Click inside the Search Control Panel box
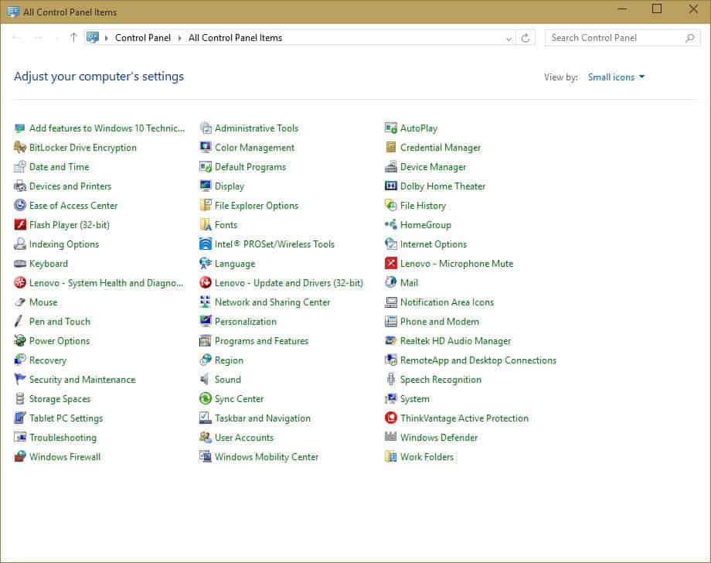 622,38
